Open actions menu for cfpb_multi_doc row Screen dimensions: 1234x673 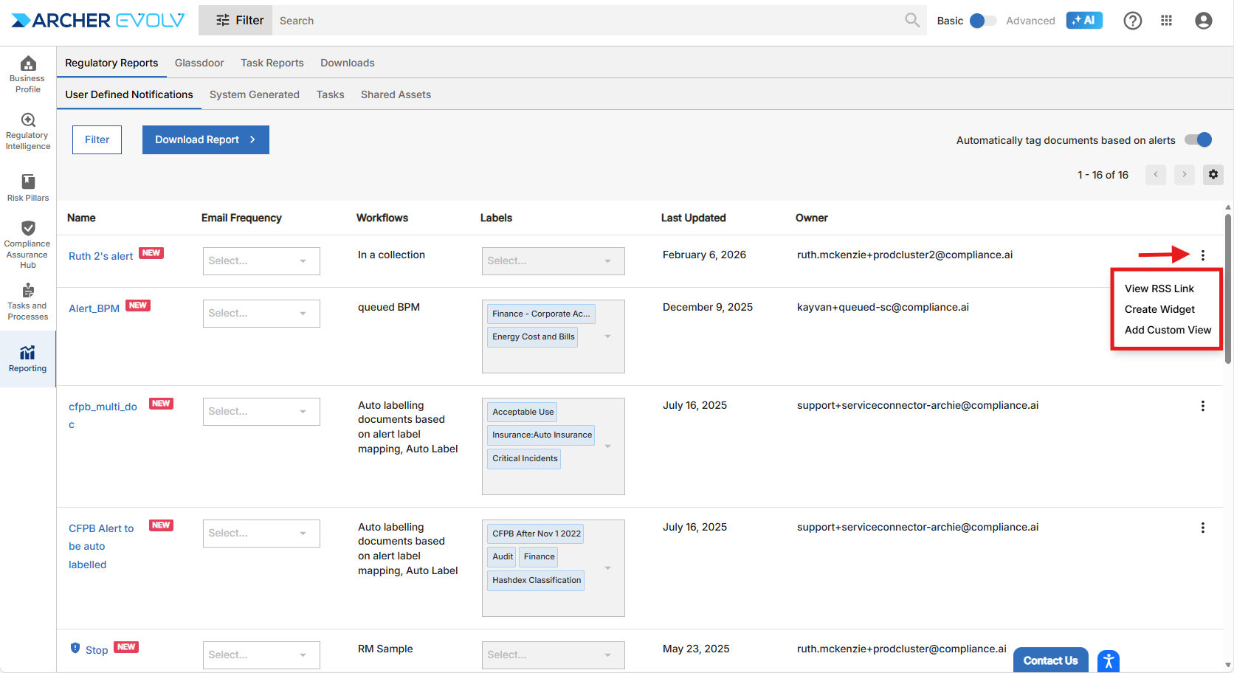1202,406
